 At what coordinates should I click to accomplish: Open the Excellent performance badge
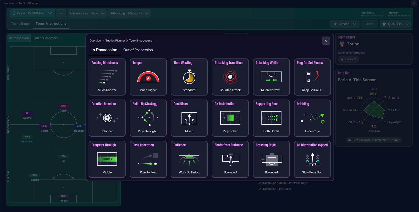click(x=349, y=59)
